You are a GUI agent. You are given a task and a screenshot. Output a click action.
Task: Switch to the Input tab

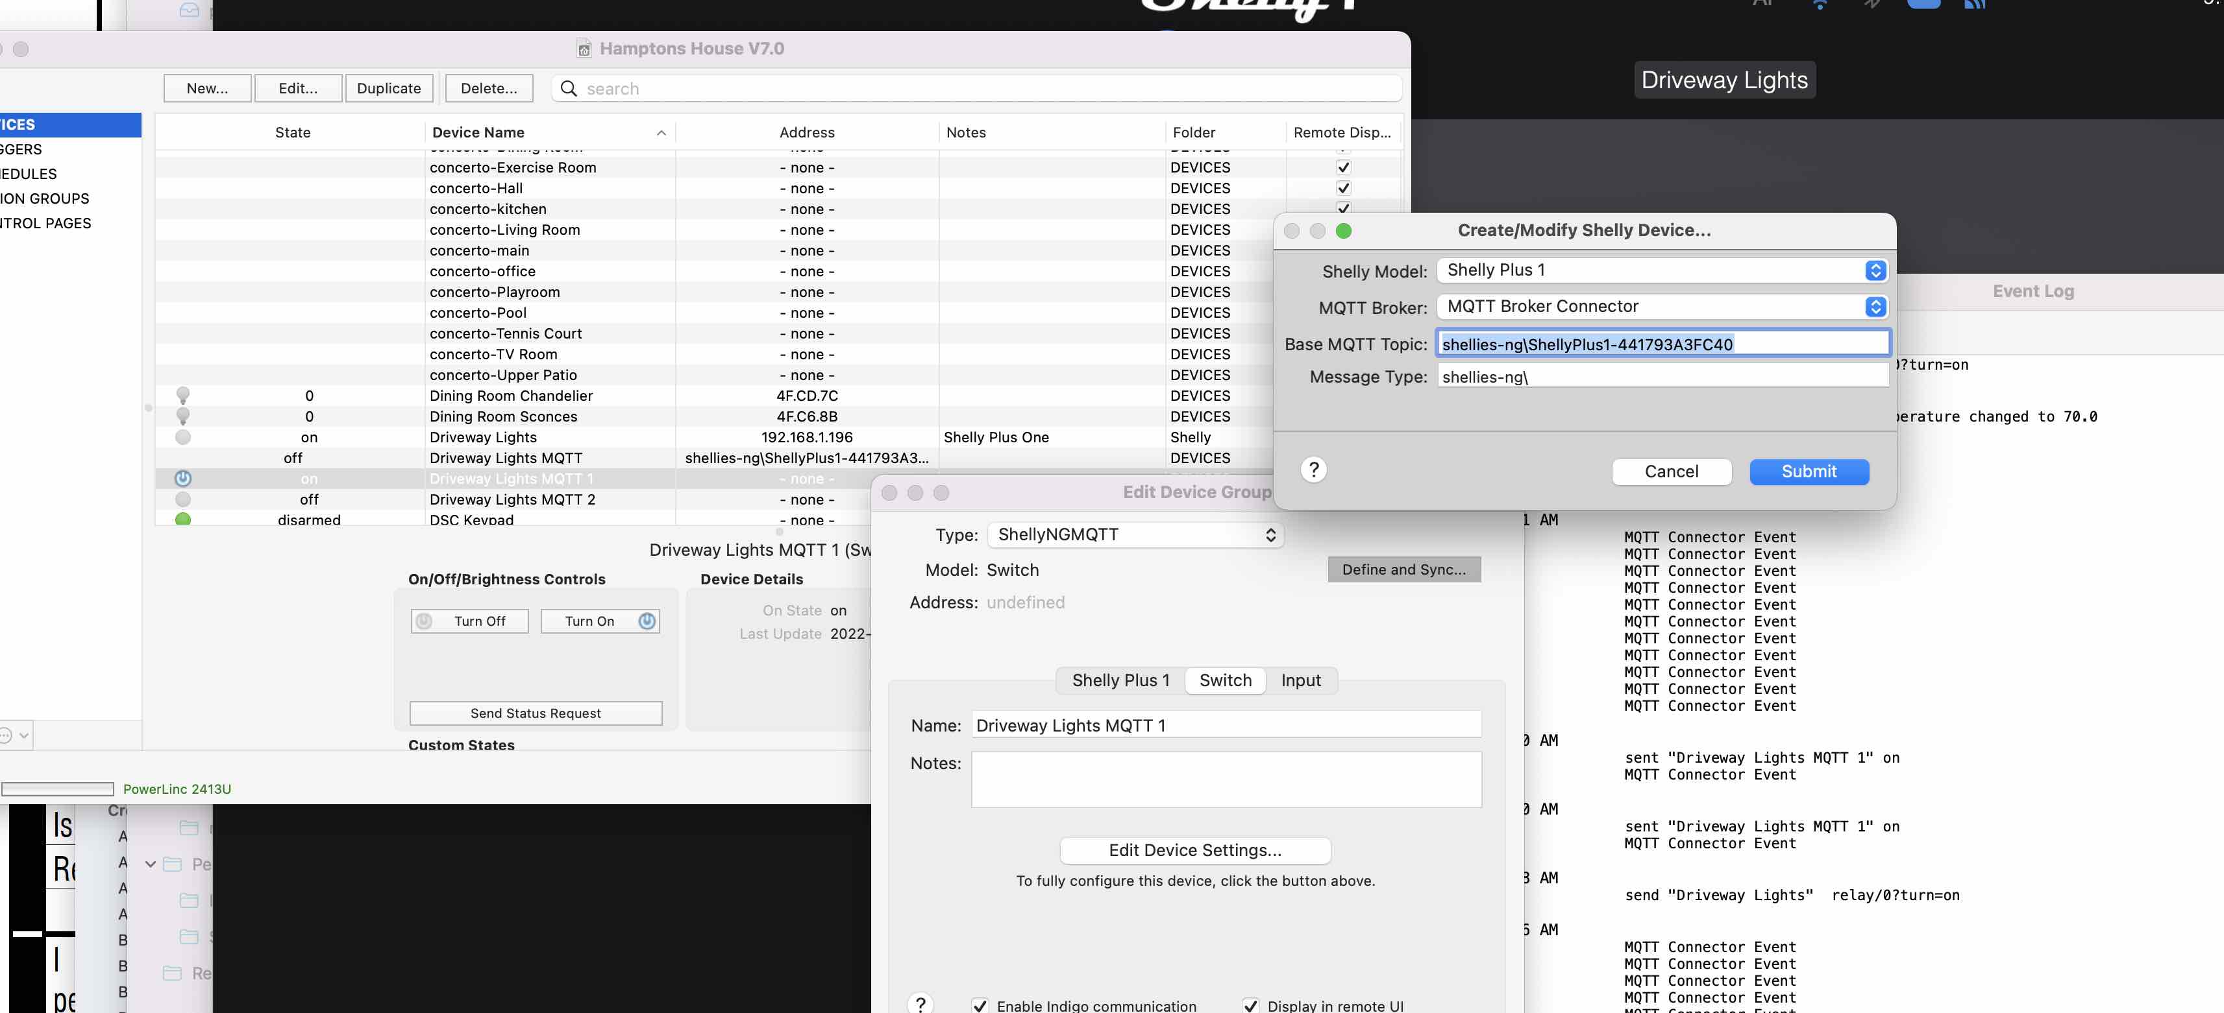coord(1300,681)
